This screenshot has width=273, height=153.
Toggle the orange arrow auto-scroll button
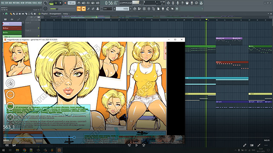coord(84,8)
